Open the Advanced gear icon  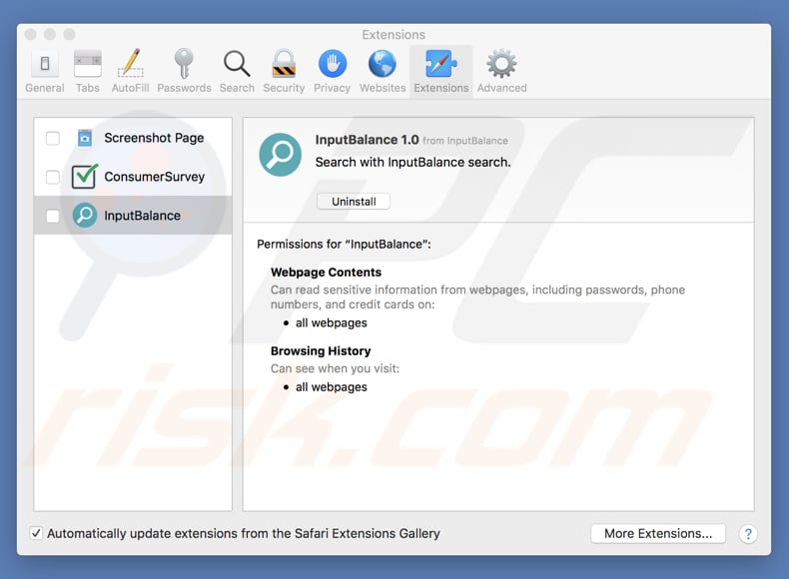coord(501,64)
